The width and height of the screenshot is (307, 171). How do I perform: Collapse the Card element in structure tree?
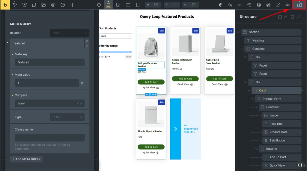pos(249,90)
